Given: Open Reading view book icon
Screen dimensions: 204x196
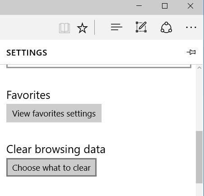Looking at the screenshot, I should (x=65, y=28).
